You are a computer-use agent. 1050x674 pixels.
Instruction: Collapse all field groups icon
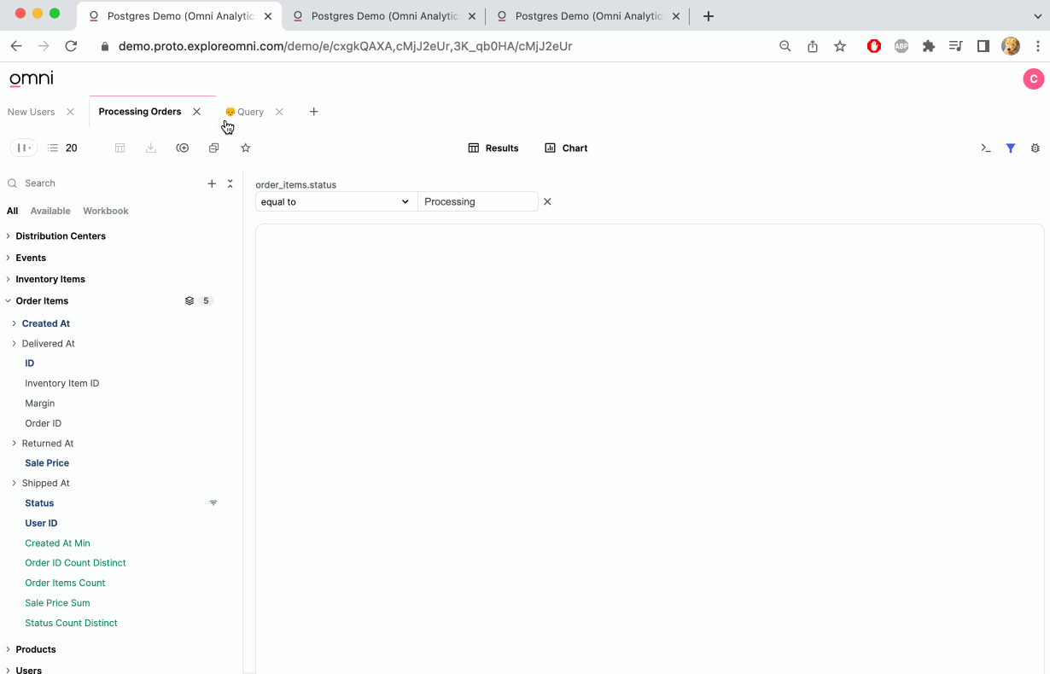230,183
